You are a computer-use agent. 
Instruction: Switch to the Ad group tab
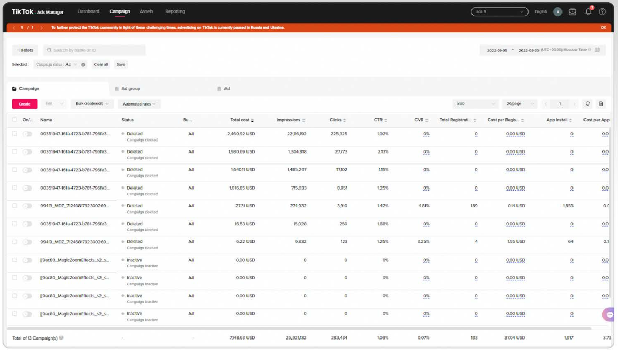click(x=130, y=89)
